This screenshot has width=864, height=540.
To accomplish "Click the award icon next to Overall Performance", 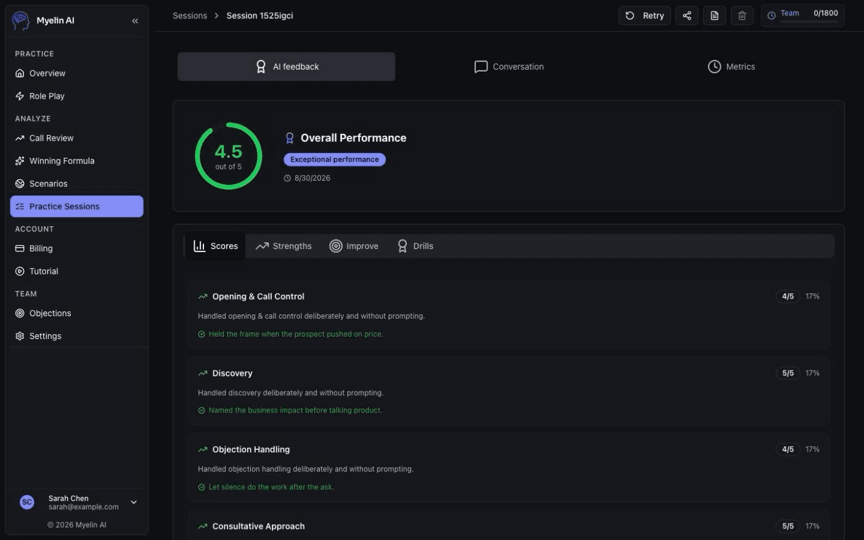I will [x=290, y=138].
